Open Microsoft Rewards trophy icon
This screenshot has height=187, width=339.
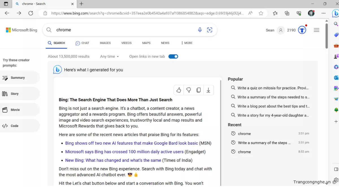(x=302, y=30)
